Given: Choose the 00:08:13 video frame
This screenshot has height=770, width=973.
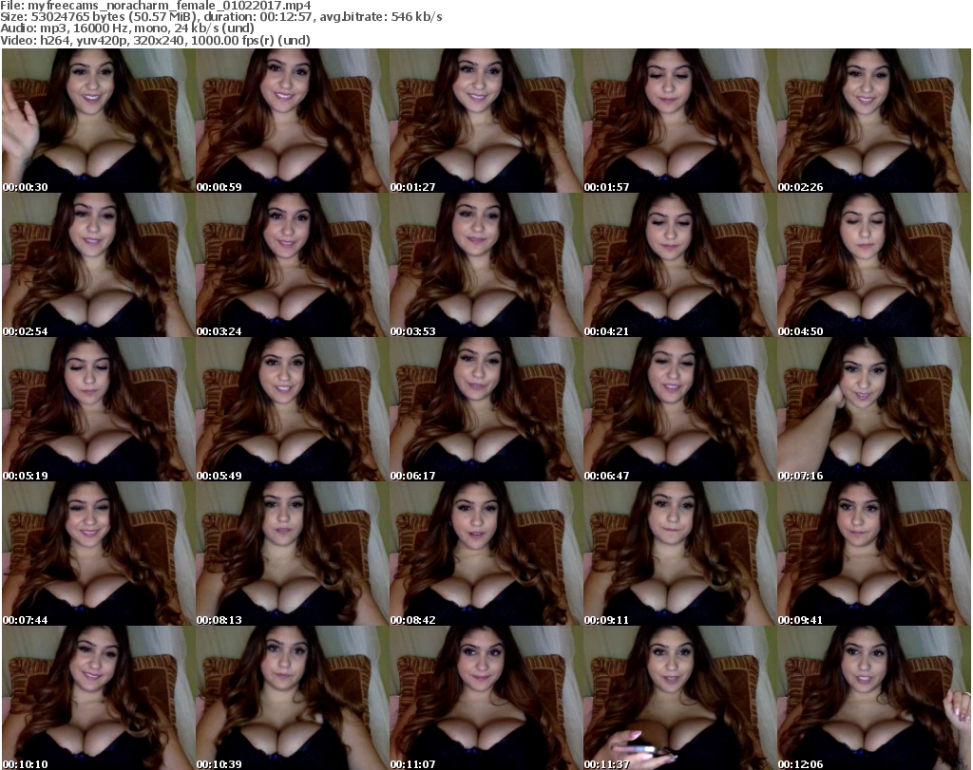Looking at the screenshot, I should click(x=293, y=554).
